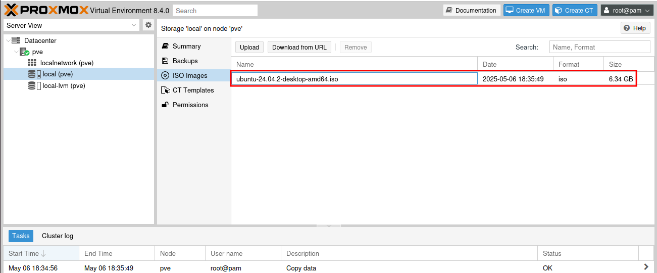Collapse the bottom log panel handle
Image resolution: width=657 pixels, height=273 pixels.
329,225
